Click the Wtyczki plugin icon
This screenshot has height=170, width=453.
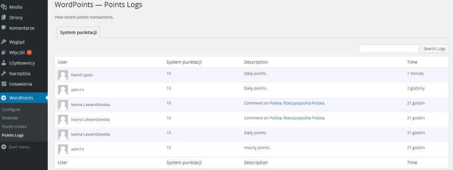click(x=4, y=53)
